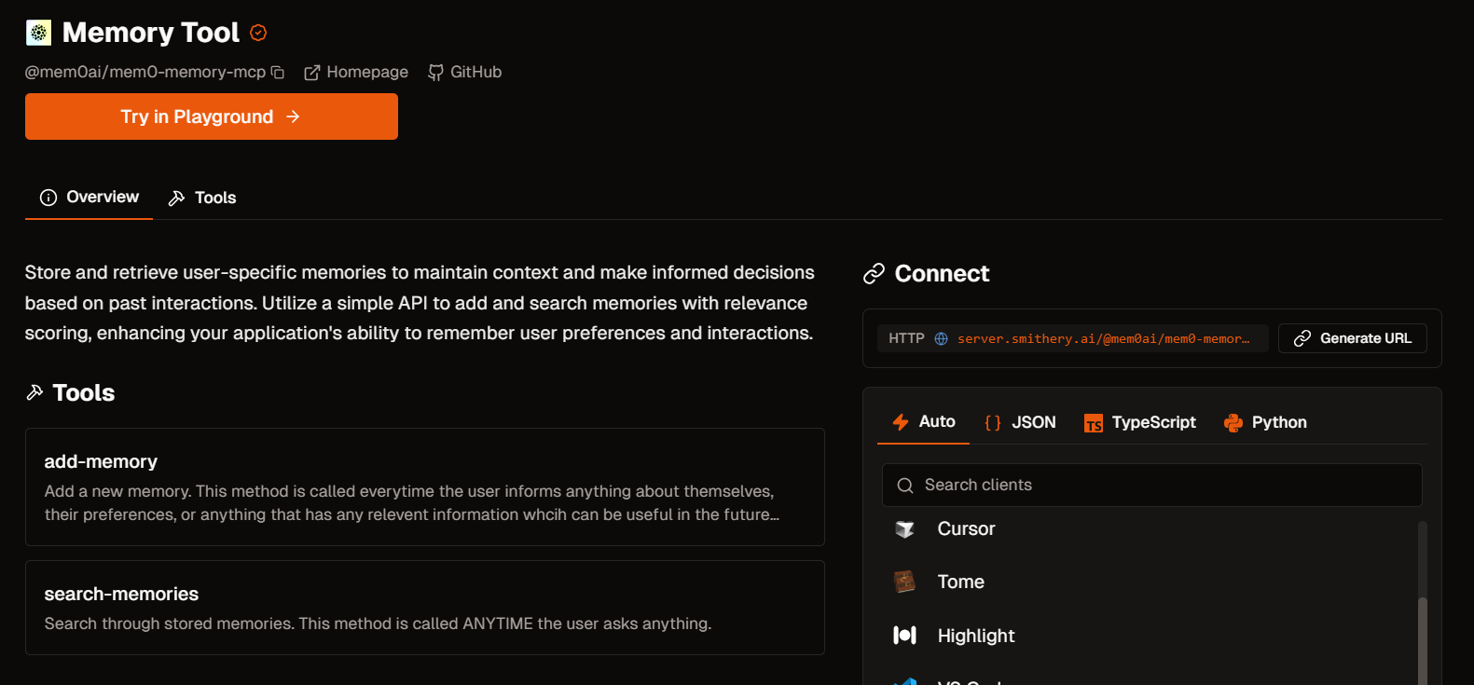
Task: Switch to the Tools tab
Action: pyautogui.click(x=202, y=198)
